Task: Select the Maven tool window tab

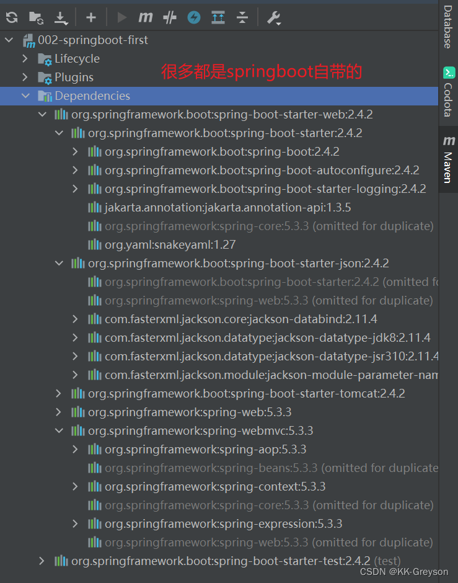Action: tap(448, 159)
